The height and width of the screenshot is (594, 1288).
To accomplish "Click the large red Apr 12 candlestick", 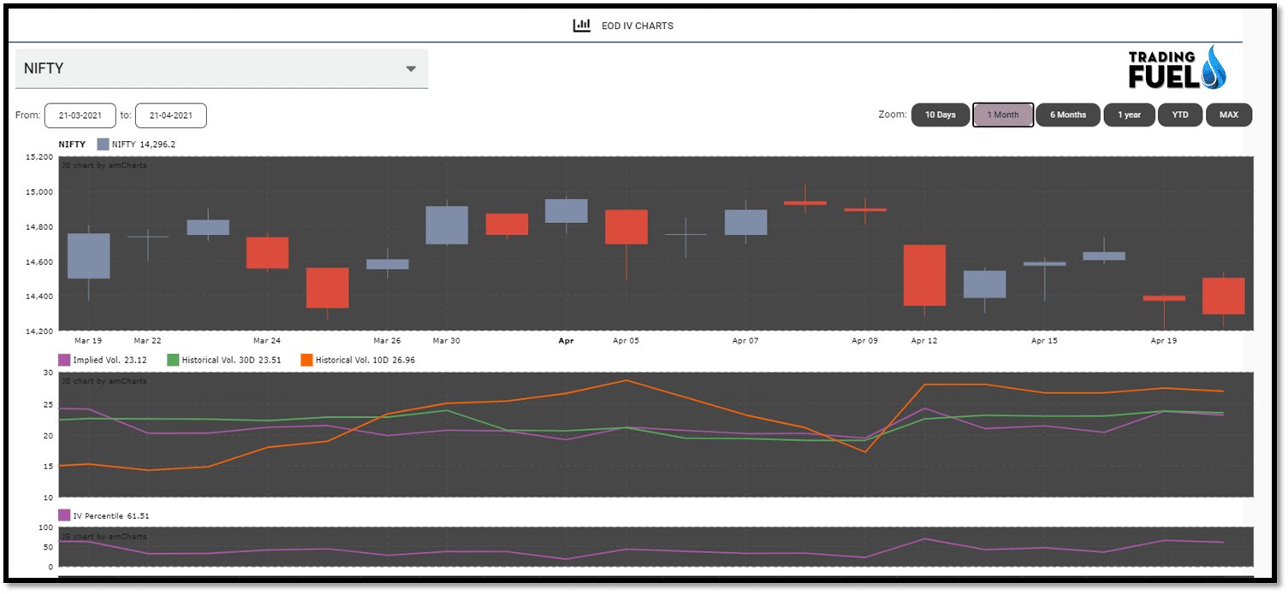I will pyautogui.click(x=924, y=275).
